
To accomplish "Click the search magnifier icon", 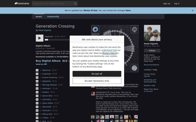I will (x=75, y=4).
